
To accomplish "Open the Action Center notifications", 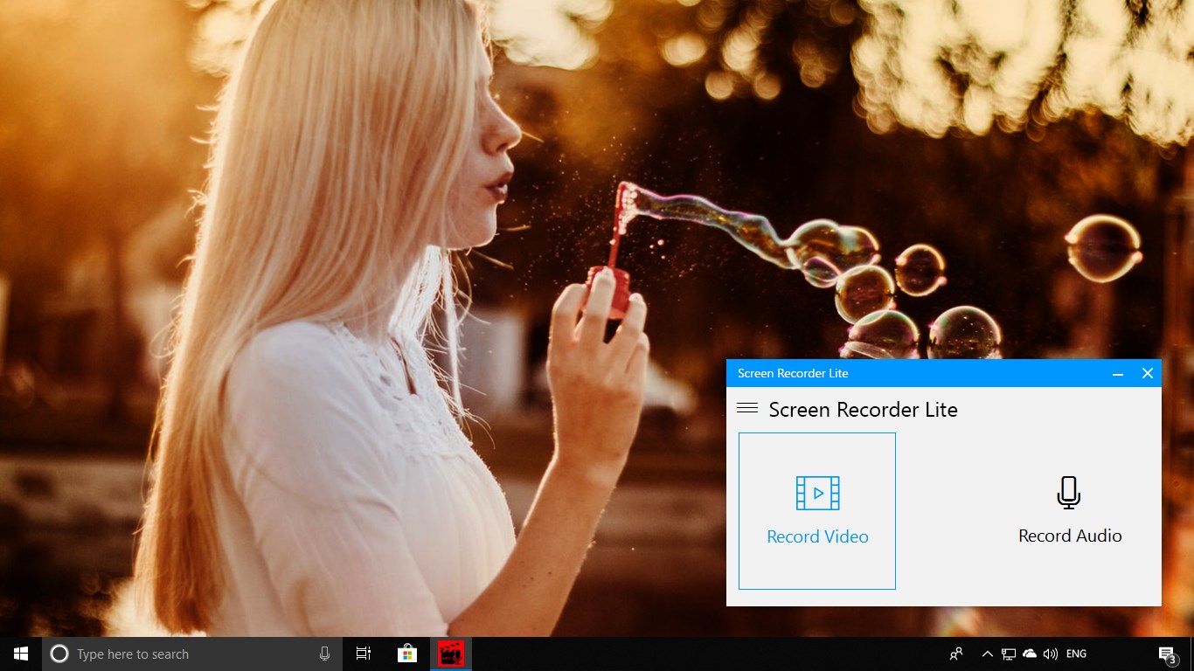I will point(1166,653).
